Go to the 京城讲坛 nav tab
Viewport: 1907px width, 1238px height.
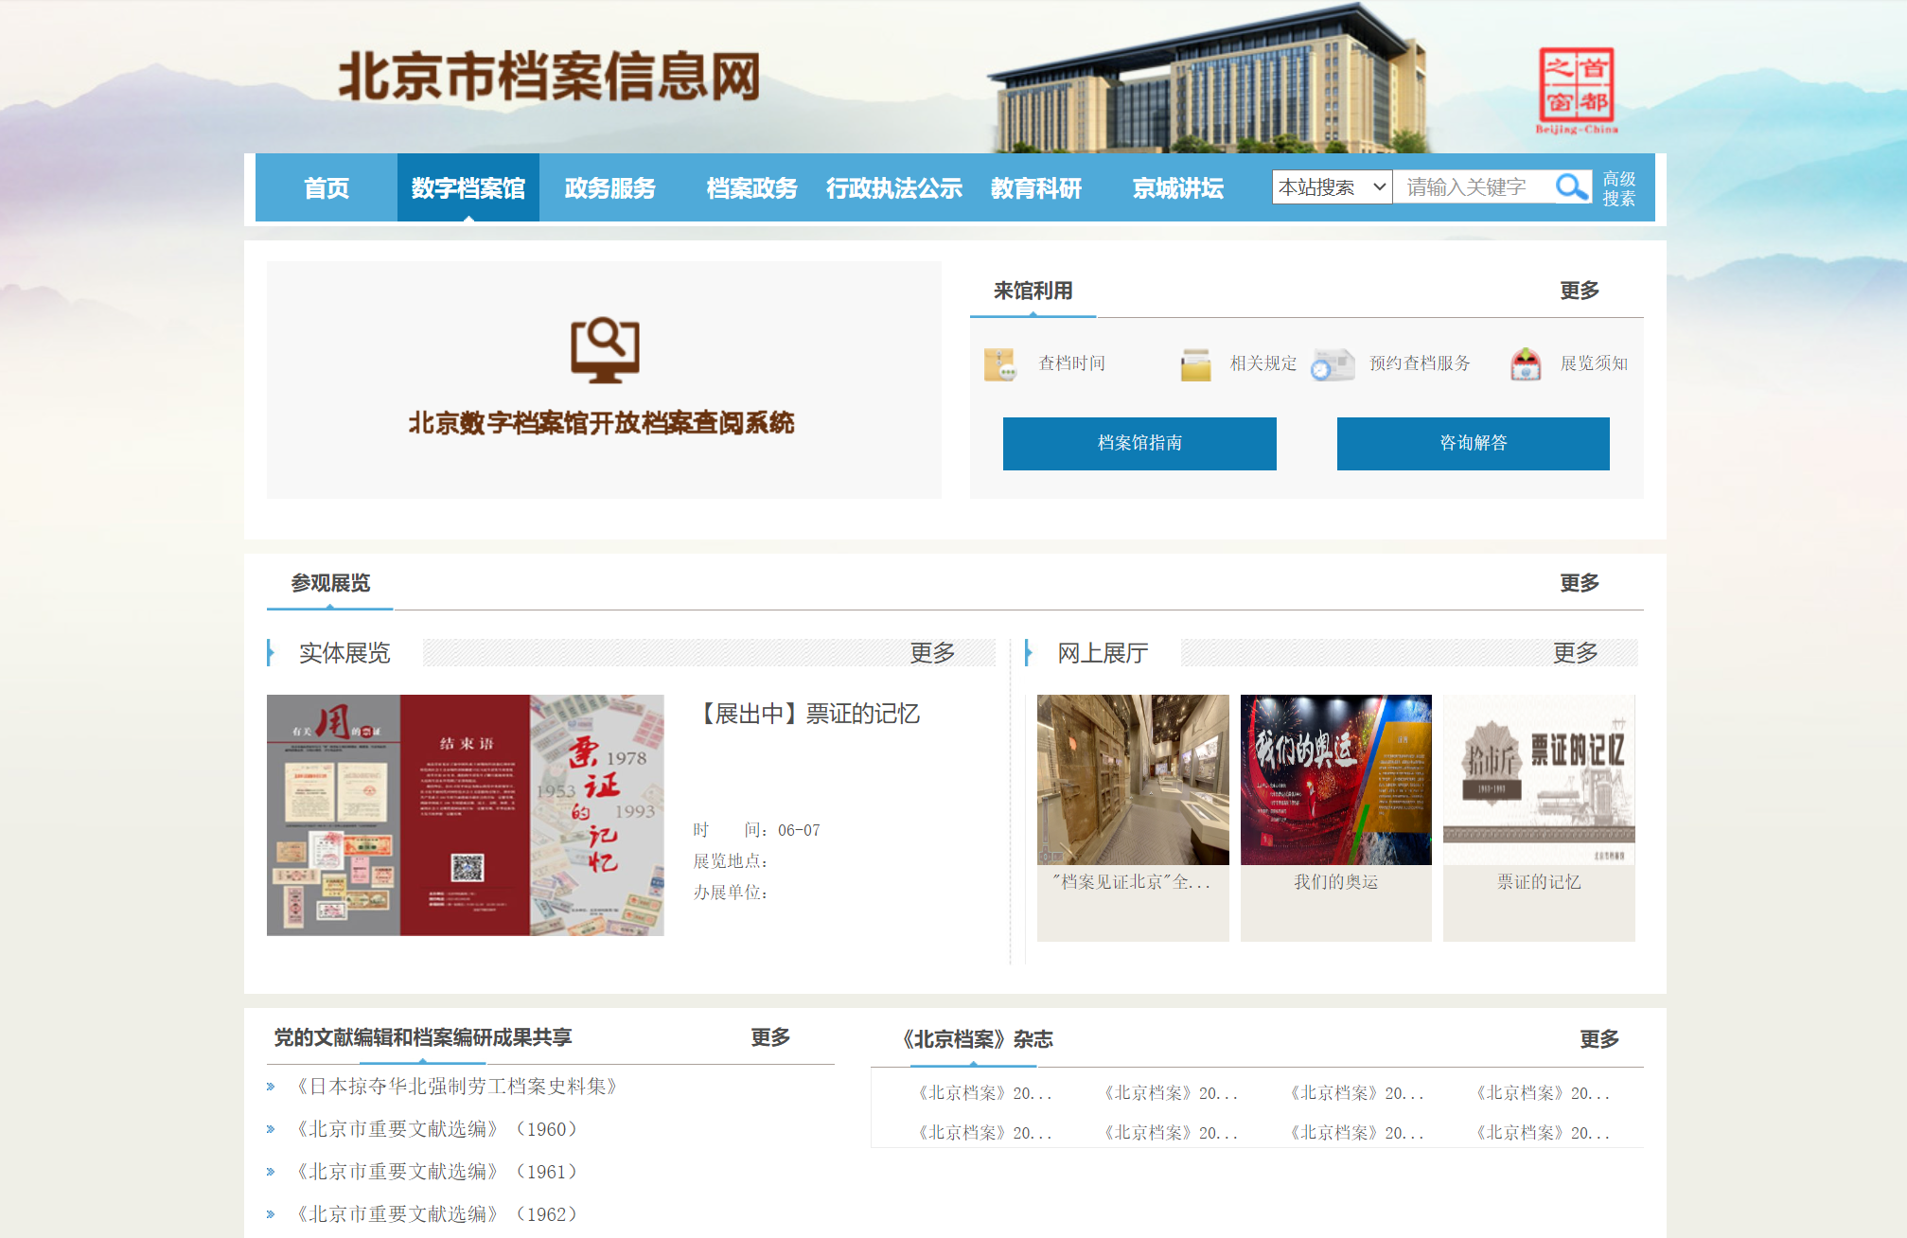(x=1177, y=188)
